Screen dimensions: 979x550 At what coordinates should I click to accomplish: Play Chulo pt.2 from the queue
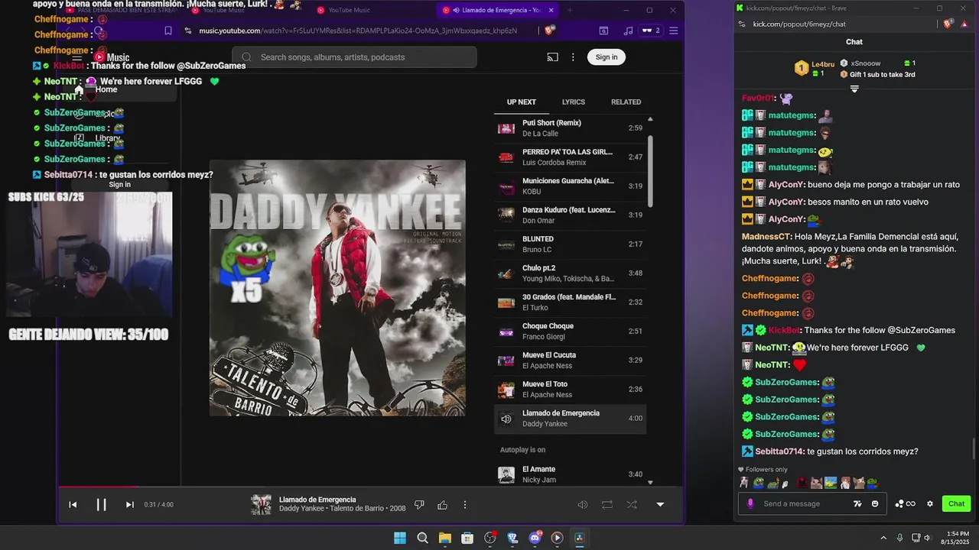[x=570, y=273]
